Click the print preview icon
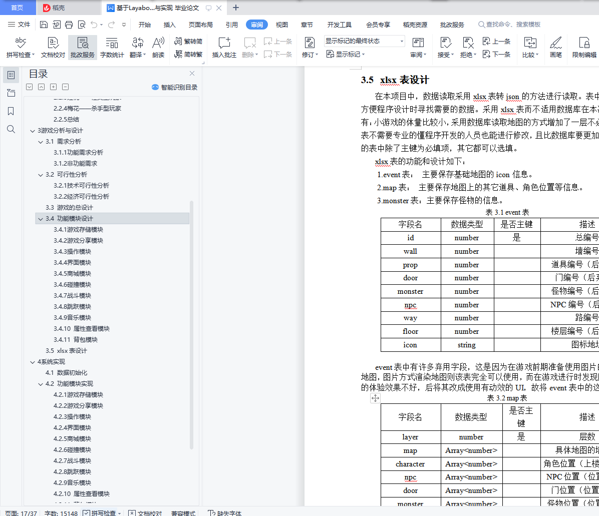Viewport: 599px width, 516px height. [x=81, y=25]
